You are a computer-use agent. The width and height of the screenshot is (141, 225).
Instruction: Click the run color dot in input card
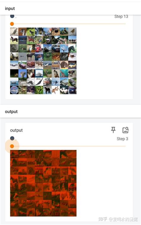pos(12,16)
